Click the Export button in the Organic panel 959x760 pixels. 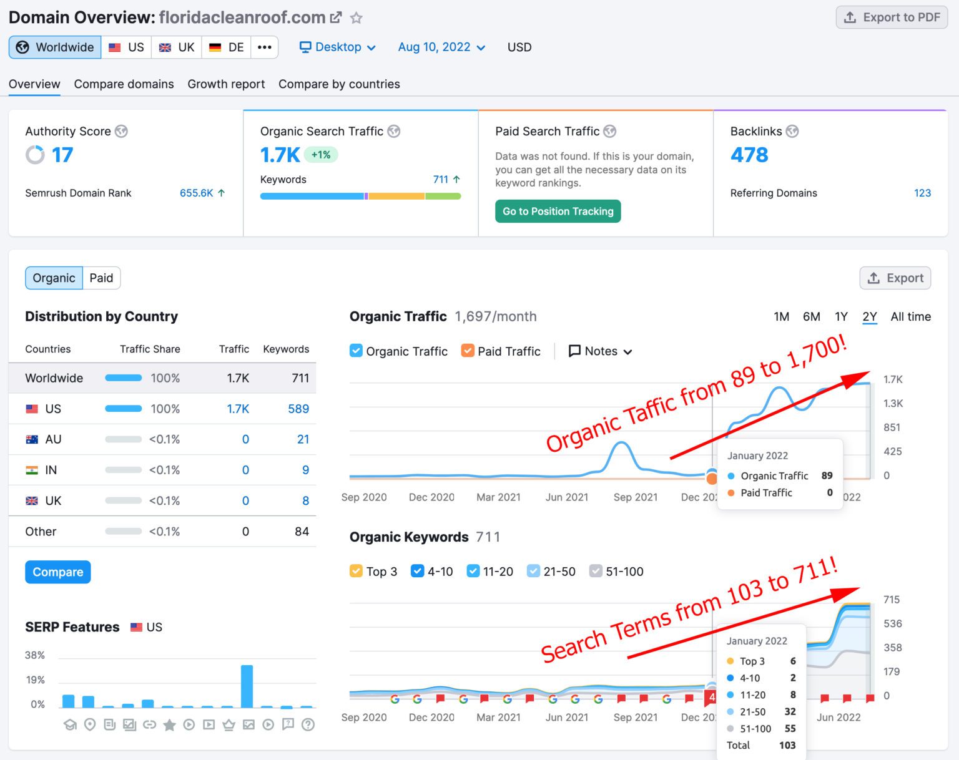(895, 278)
